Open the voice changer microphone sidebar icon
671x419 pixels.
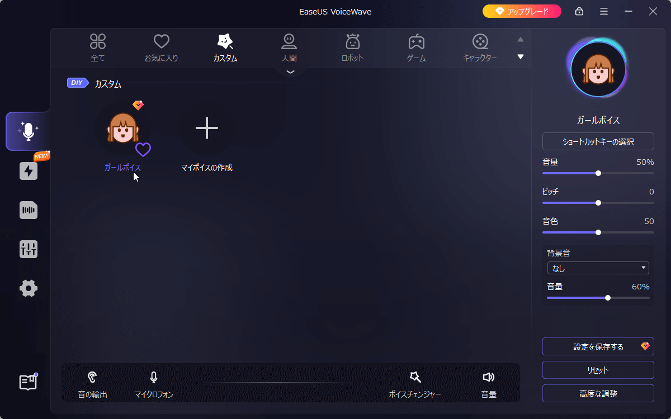(x=28, y=131)
